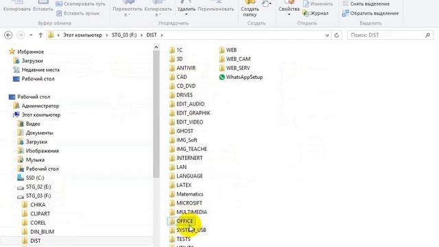This screenshot has width=439, height=247.
Task: Select the 'ANTIVIR' folder icon
Action: pyautogui.click(x=172, y=68)
